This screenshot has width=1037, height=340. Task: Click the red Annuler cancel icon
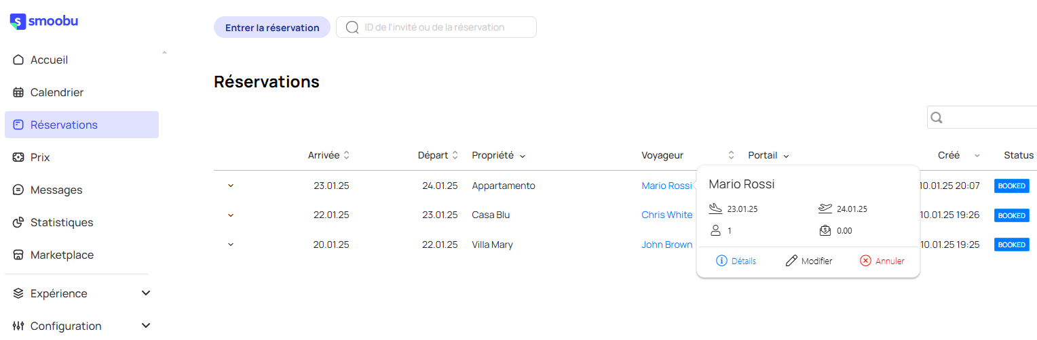pyautogui.click(x=865, y=261)
